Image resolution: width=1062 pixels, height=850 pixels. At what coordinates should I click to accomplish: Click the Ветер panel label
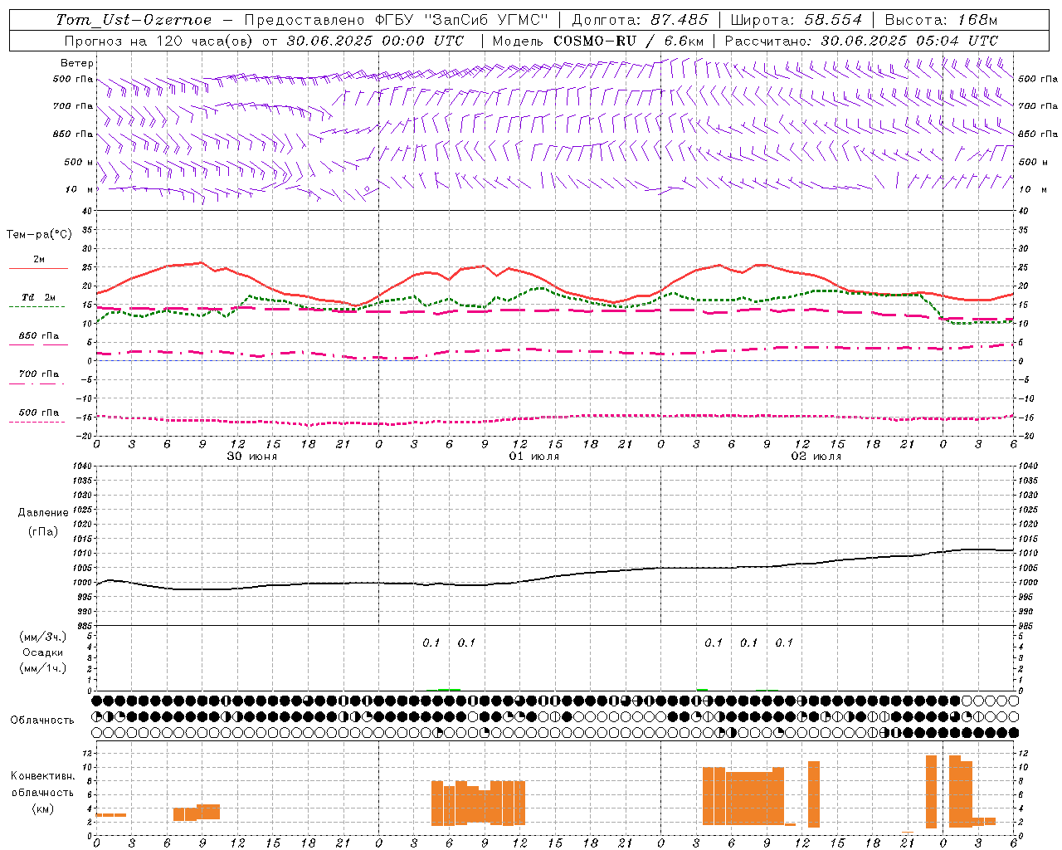(x=76, y=63)
